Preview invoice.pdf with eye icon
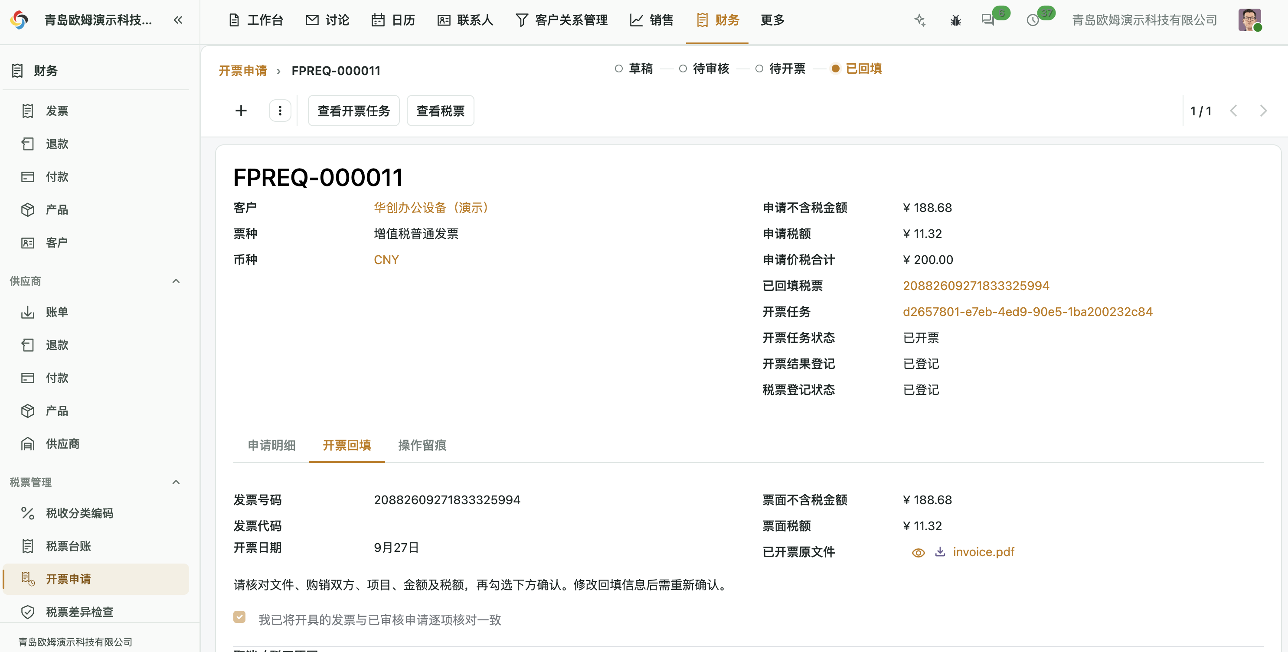Image resolution: width=1288 pixels, height=652 pixels. [918, 552]
